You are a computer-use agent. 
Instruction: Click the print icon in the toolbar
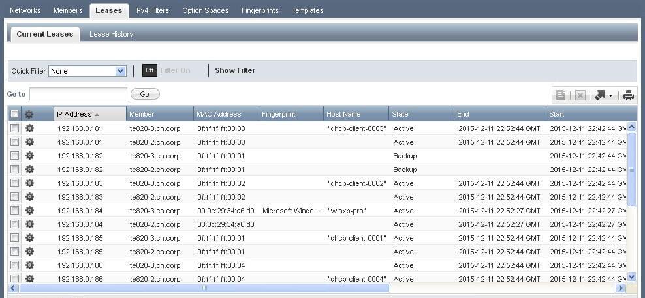coord(628,95)
